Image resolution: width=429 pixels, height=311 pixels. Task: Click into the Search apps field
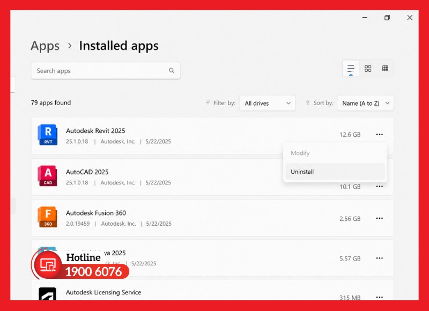pos(106,71)
